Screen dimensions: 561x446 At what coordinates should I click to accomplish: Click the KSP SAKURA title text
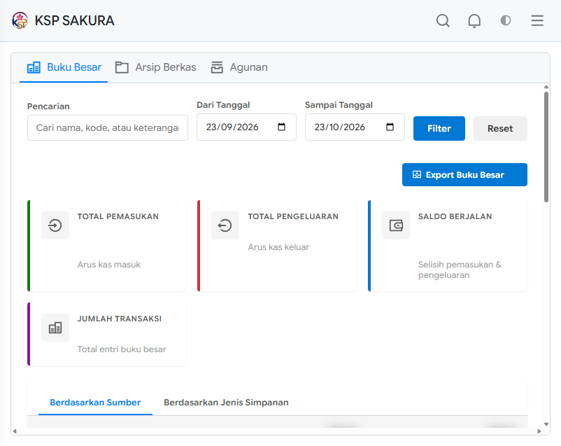(74, 20)
